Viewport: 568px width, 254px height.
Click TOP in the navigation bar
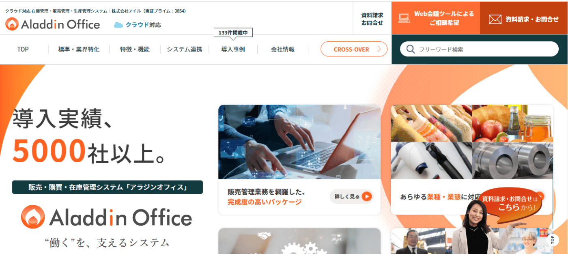coord(23,50)
